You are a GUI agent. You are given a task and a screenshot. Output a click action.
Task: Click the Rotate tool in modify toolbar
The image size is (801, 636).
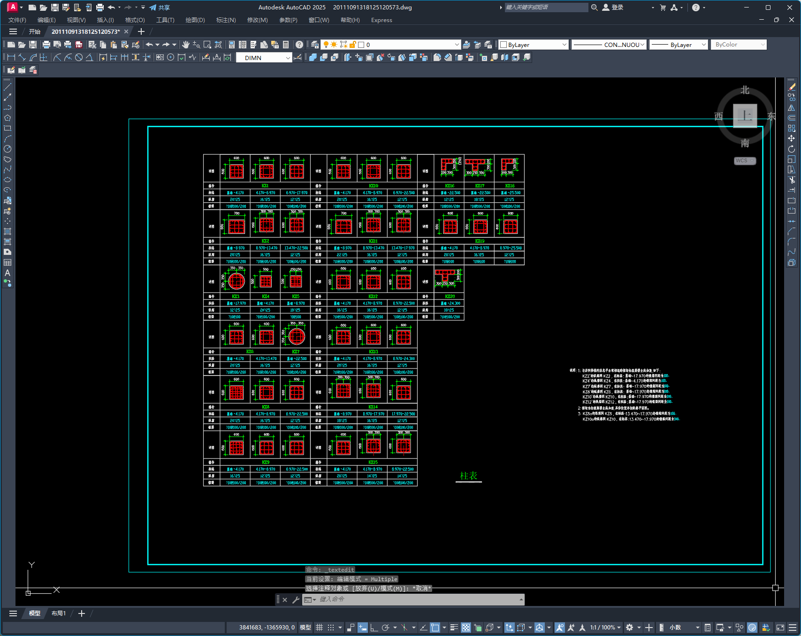(x=792, y=149)
